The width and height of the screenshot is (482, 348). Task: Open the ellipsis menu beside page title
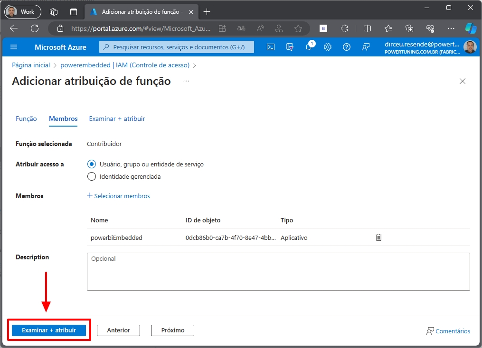point(186,81)
